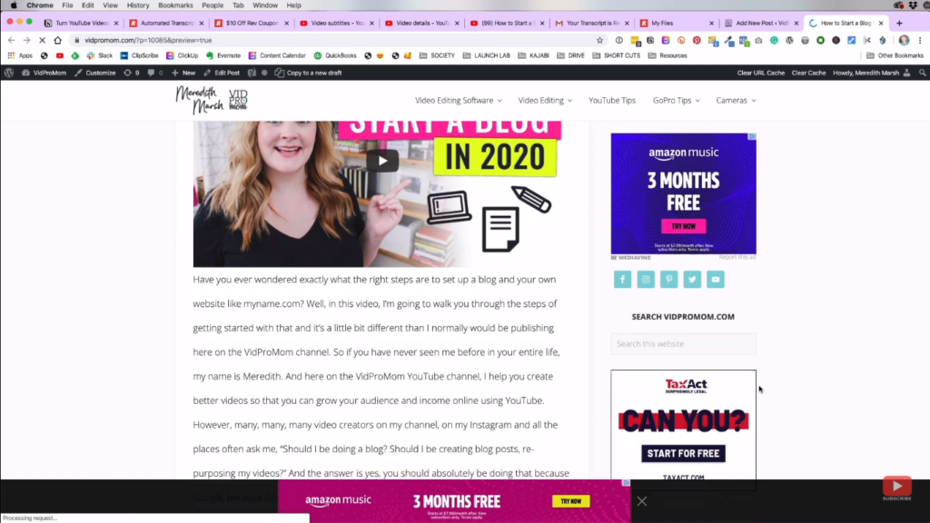Viewport: 930px width, 523px height.
Task: Open the Grammarly extension icon
Action: pos(774,40)
